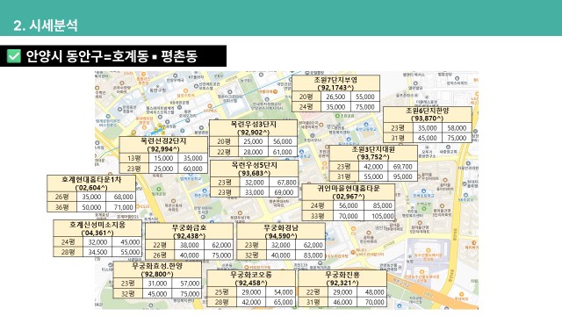The width and height of the screenshot is (562, 316).
Task: Click '69,000' in the 목련우성5단지 table
Action: coord(284,192)
